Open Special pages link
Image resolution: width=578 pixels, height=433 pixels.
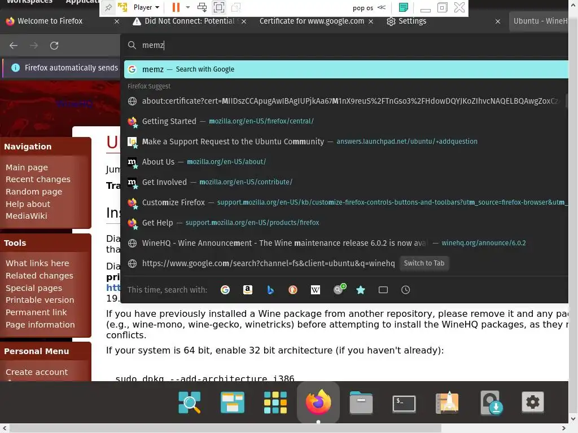(x=34, y=288)
